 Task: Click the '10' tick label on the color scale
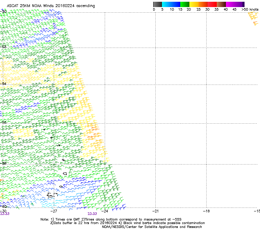[172, 10]
